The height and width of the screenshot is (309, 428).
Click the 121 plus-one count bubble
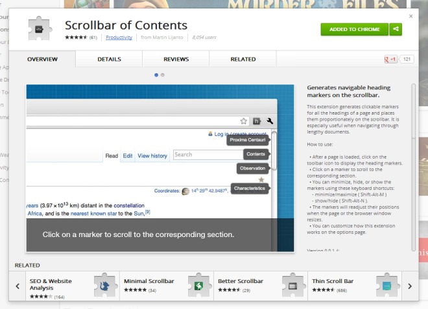407,59
